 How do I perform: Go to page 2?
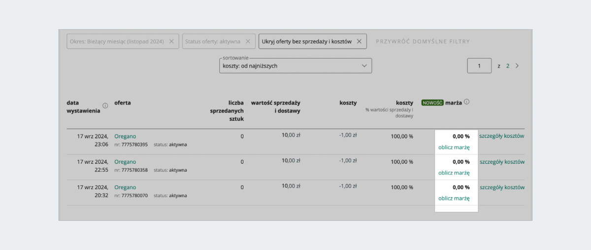click(508, 66)
